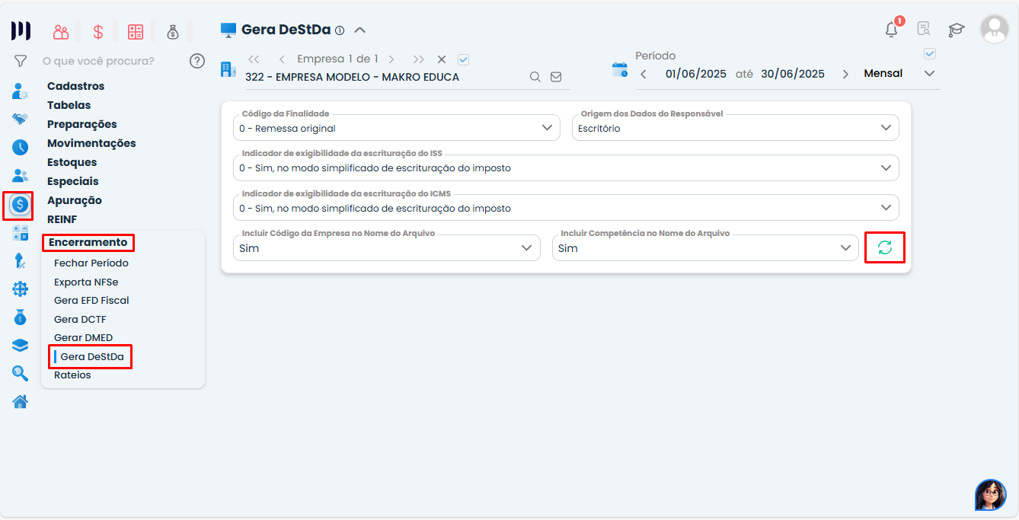Open the Origem dos Dados do Responsável dropdown
The height and width of the screenshot is (520, 1019).
pos(886,128)
